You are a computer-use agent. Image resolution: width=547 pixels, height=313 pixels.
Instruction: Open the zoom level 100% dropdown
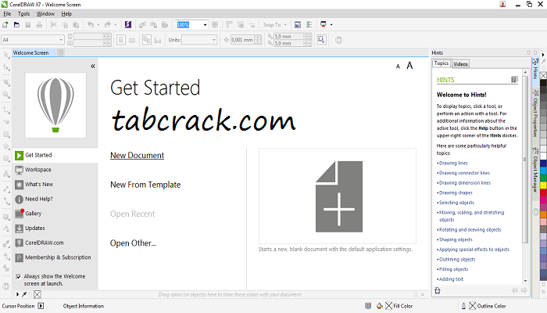pos(205,25)
